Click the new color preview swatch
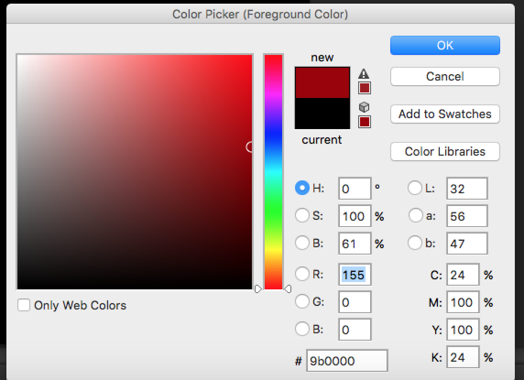This screenshot has width=524, height=380. click(322, 82)
